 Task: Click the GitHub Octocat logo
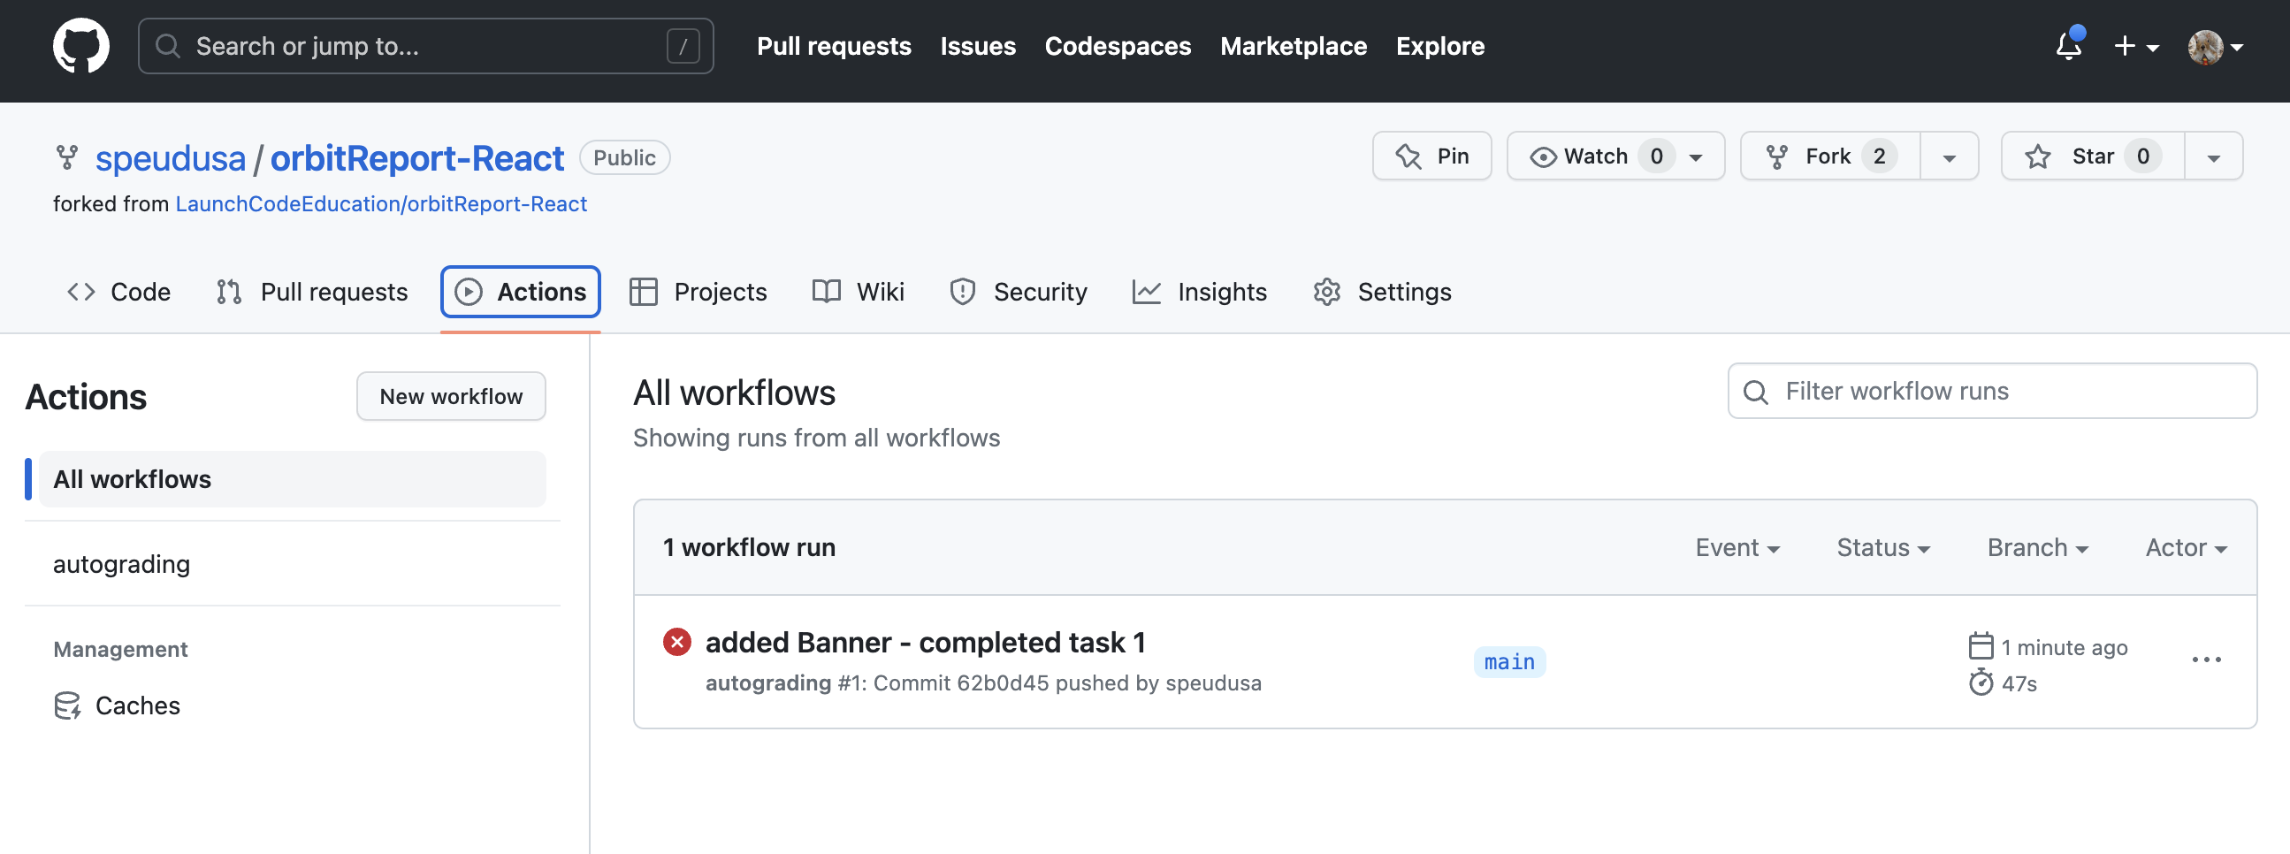80,46
